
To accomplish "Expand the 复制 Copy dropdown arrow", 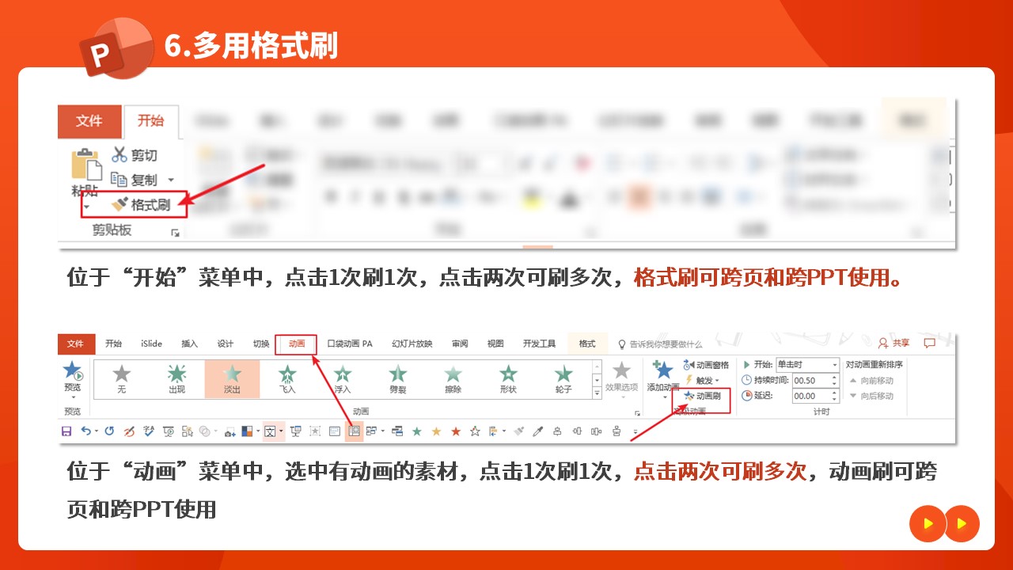I will [x=170, y=180].
